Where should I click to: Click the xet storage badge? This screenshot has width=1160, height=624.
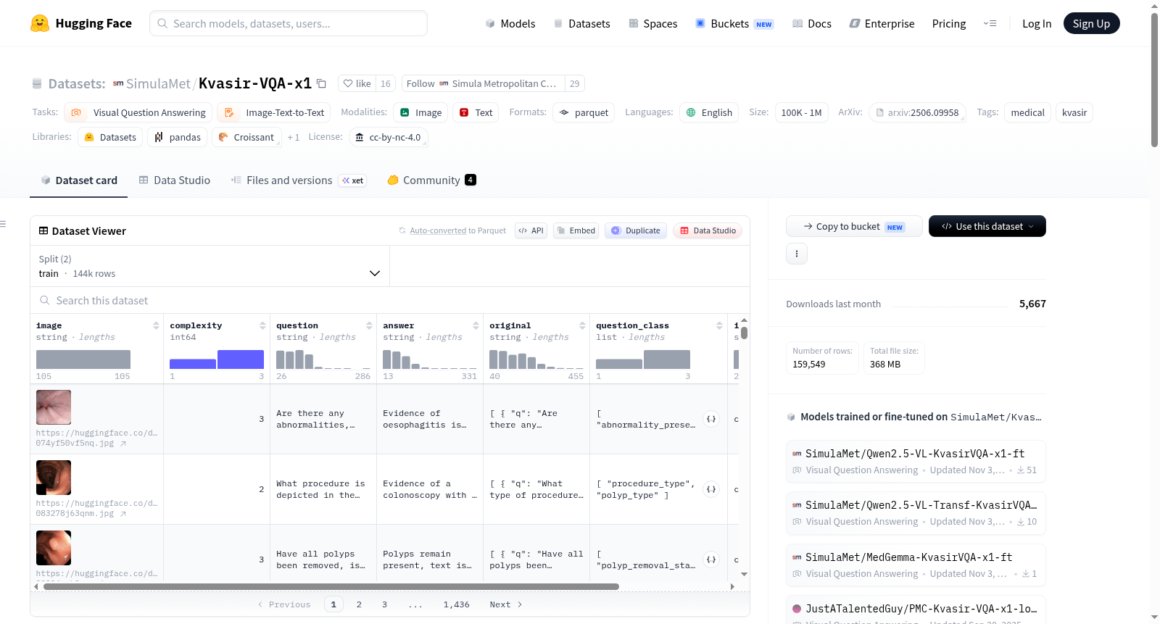pyautogui.click(x=353, y=180)
